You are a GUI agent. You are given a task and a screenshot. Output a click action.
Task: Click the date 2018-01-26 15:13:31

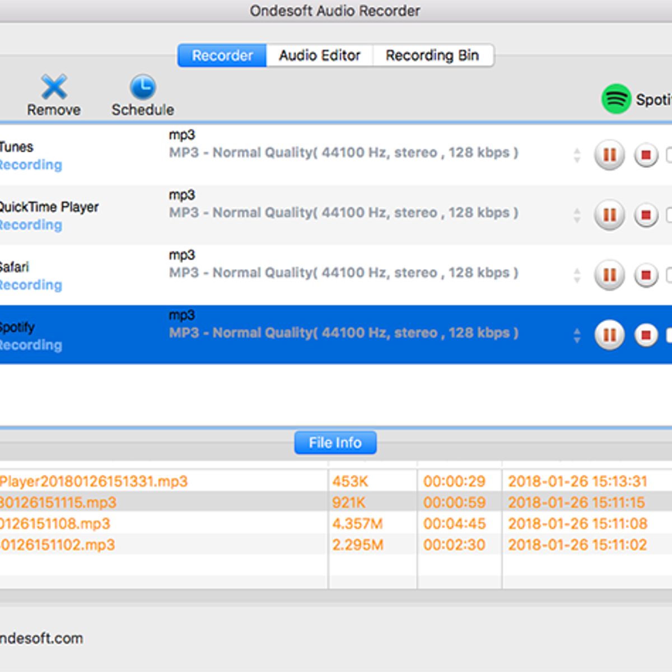click(577, 481)
